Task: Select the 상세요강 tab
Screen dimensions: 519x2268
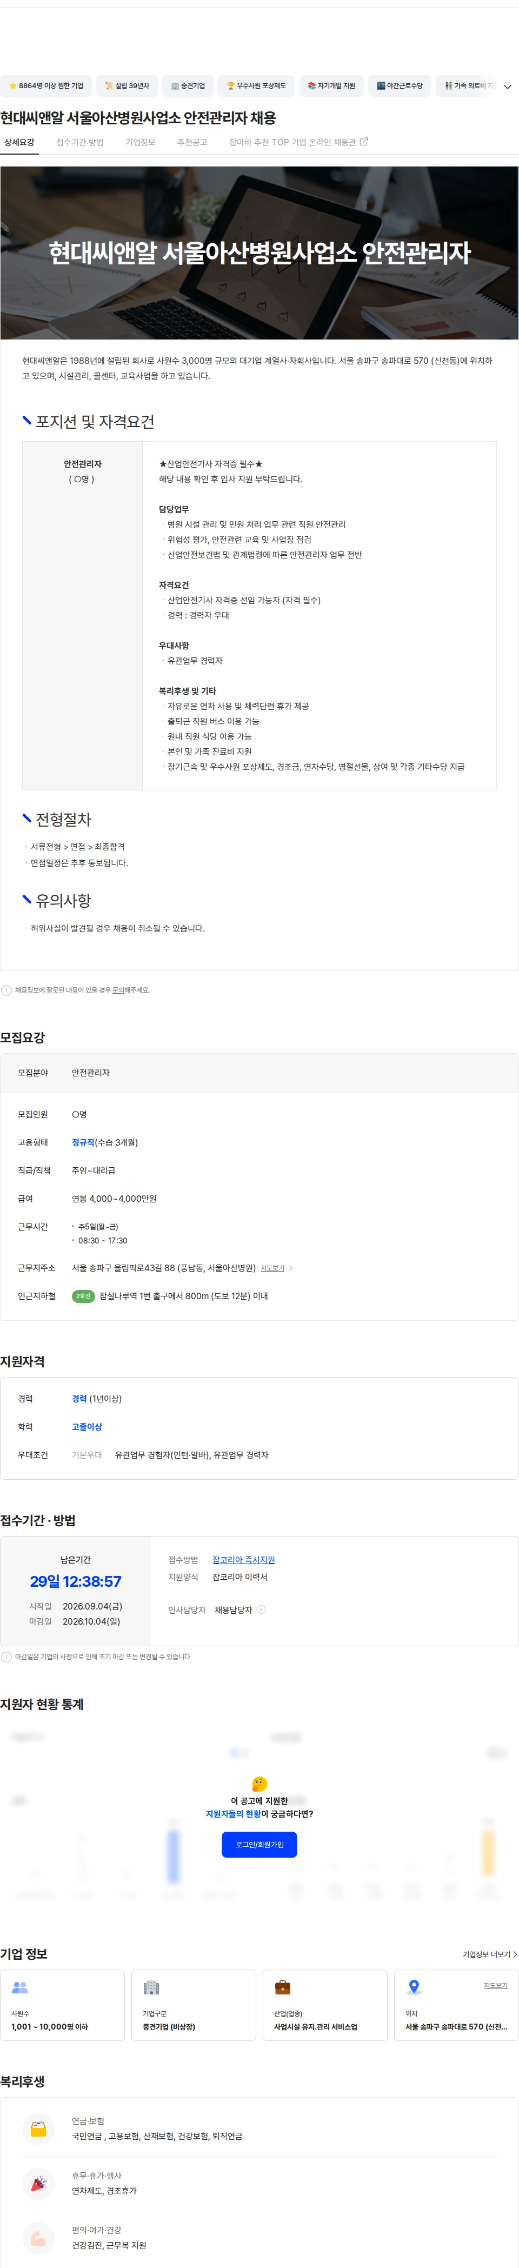Action: [19, 142]
